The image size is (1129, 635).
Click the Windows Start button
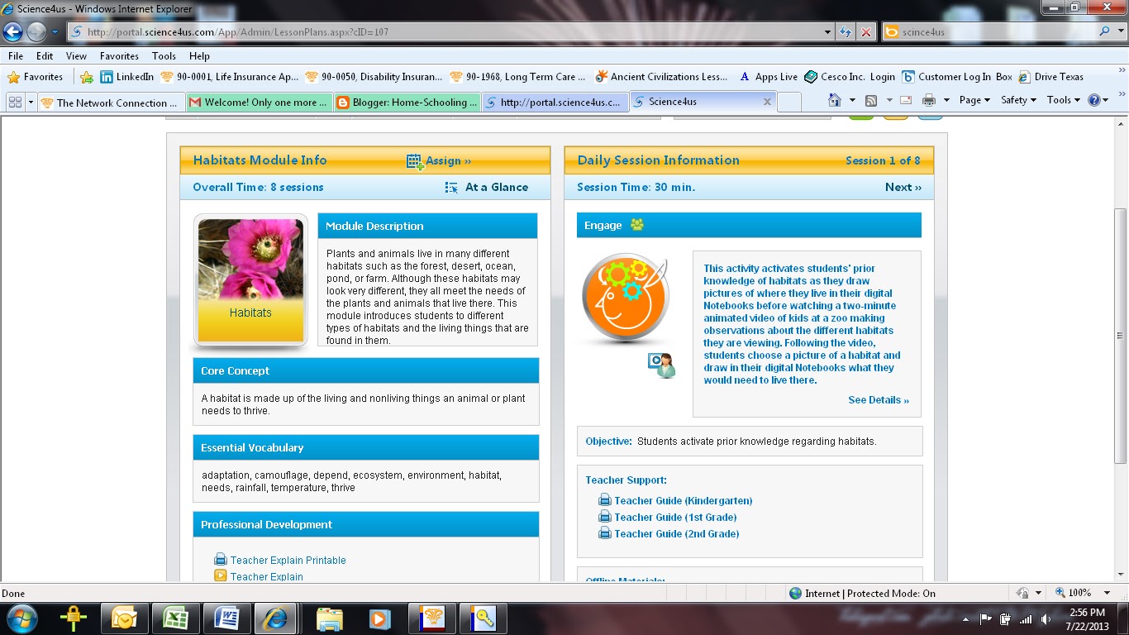point(21,618)
